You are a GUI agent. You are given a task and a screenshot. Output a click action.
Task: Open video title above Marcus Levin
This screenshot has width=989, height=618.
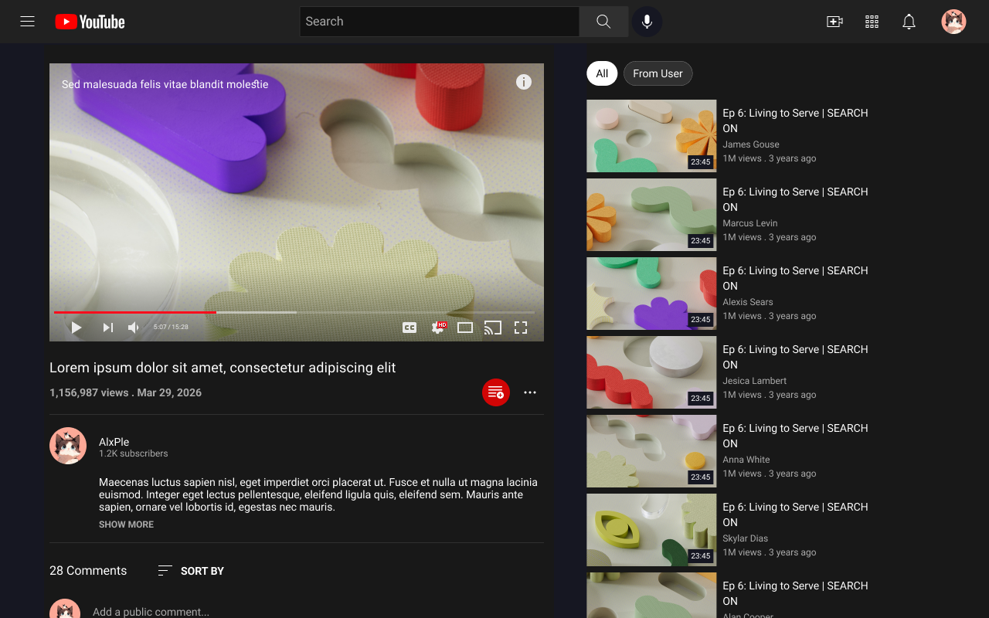click(795, 199)
